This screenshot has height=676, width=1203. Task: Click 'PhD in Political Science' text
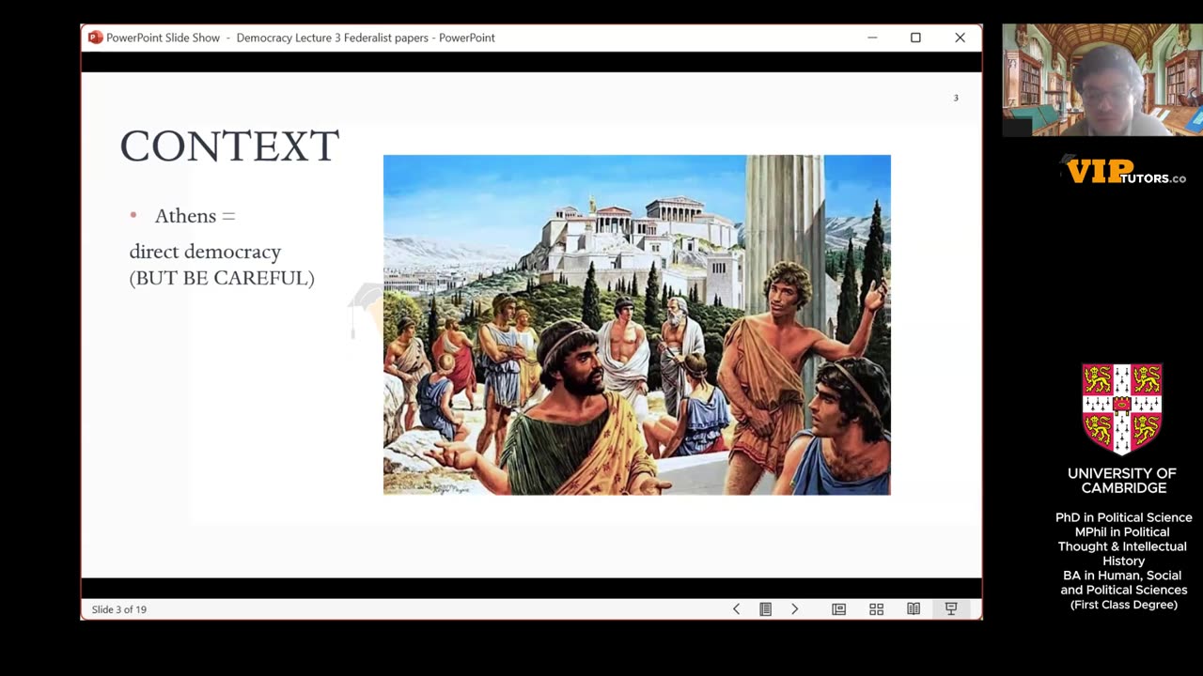pyautogui.click(x=1124, y=517)
